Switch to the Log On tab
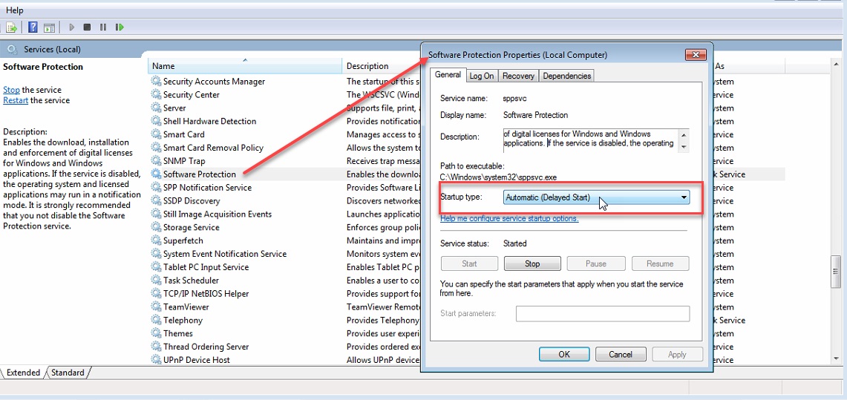Screen dimensions: 847x400 tap(481, 76)
